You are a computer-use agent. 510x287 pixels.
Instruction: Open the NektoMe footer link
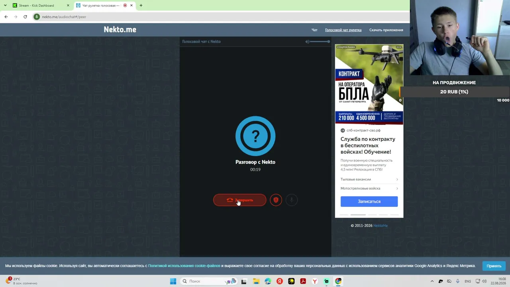pos(380,226)
